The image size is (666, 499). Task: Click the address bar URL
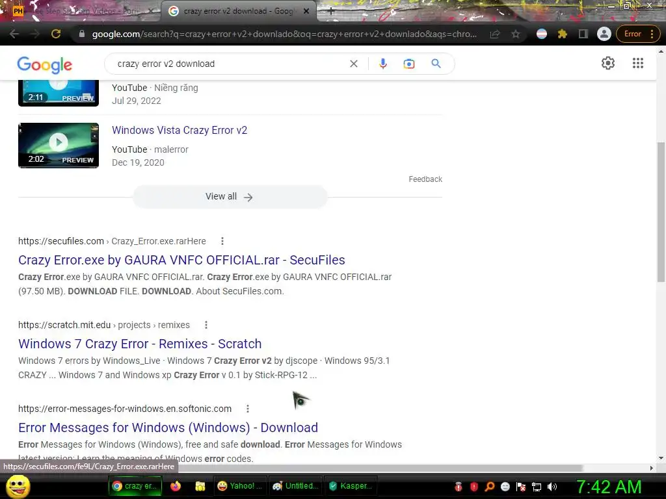pyautogui.click(x=284, y=34)
